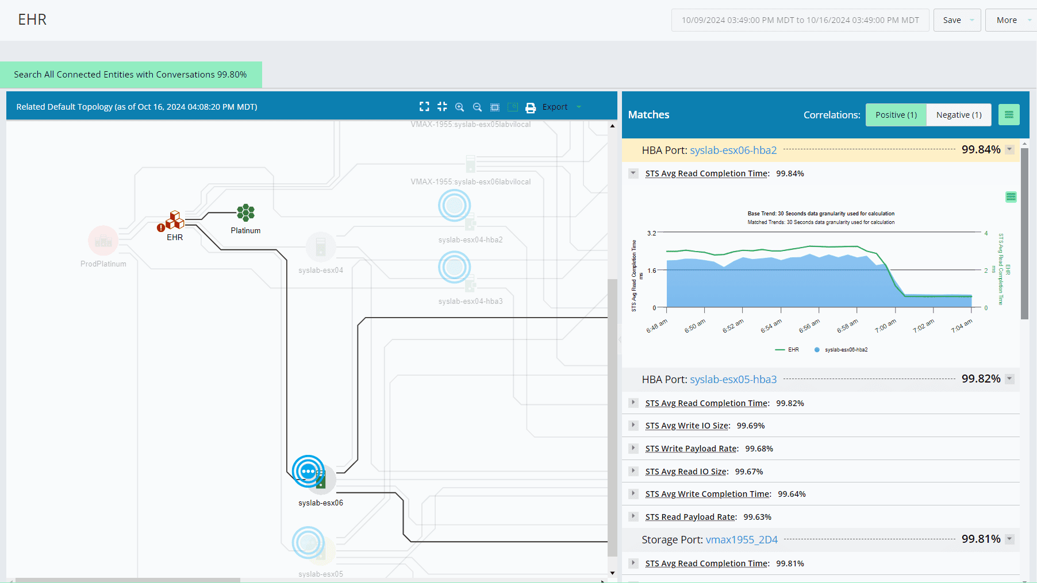Expand STS Write Payload Rate row
The width and height of the screenshot is (1037, 583).
[x=633, y=448]
